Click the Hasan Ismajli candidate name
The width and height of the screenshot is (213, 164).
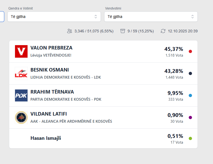click(x=46, y=138)
